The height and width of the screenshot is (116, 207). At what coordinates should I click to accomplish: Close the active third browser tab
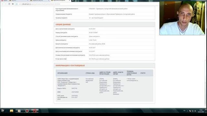(70, 1)
